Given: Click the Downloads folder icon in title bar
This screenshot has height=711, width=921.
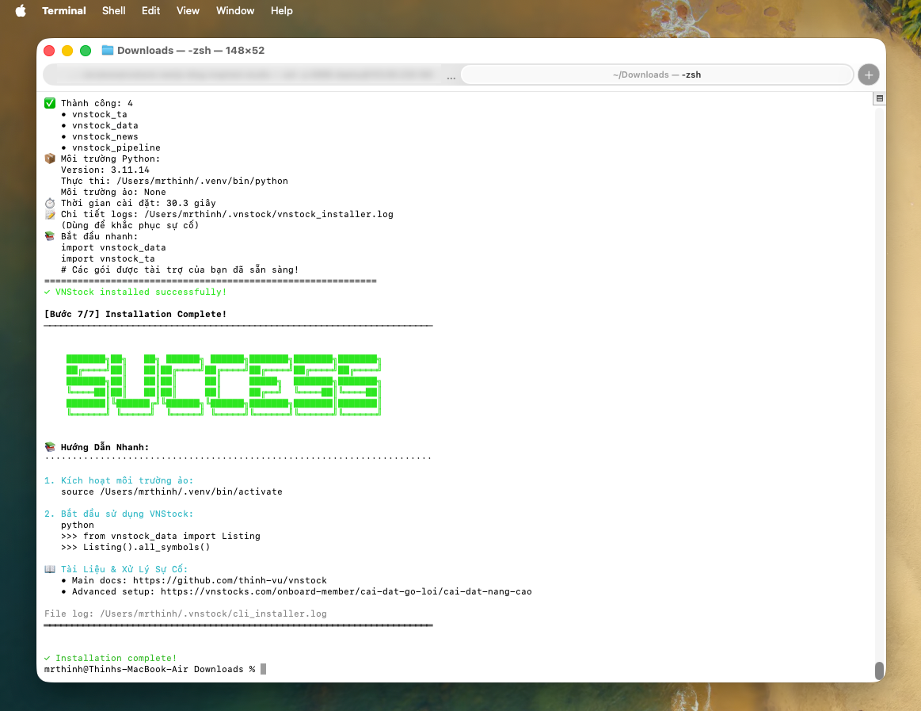Looking at the screenshot, I should pos(108,50).
